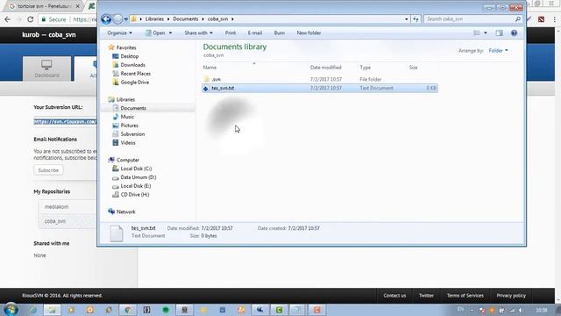Click Chrome icon in taskbar
This screenshot has height=316, width=561.
coord(128,310)
